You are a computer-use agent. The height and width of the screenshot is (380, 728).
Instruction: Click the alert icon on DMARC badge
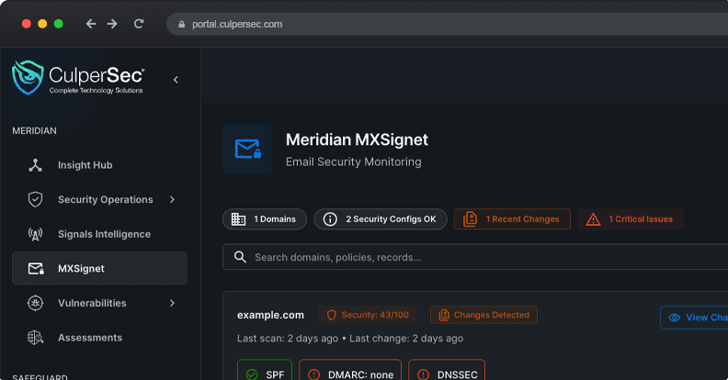[x=313, y=374]
